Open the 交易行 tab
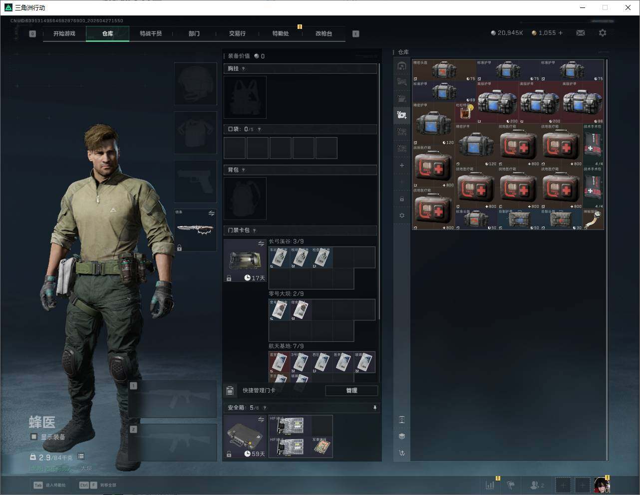The width and height of the screenshot is (640, 495). pyautogui.click(x=237, y=34)
